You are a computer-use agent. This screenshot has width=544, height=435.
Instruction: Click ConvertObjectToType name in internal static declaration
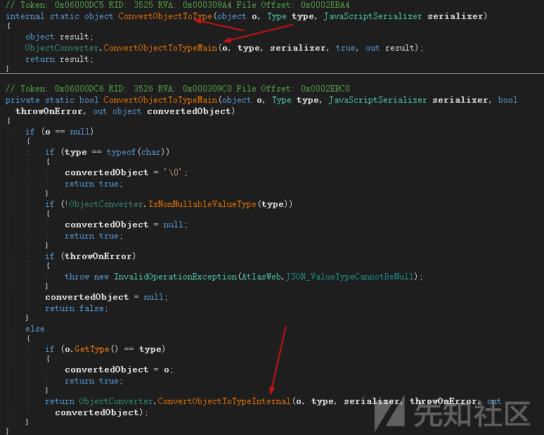click(165, 16)
